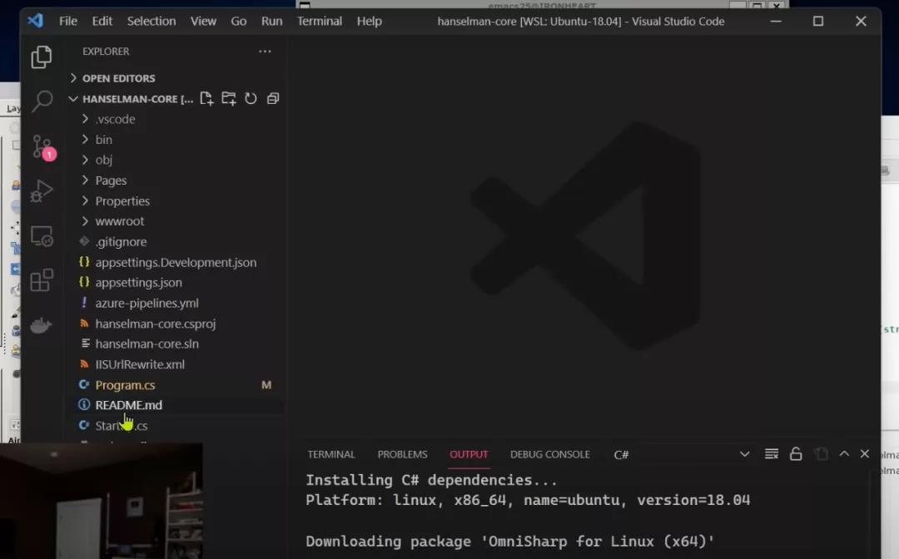The width and height of the screenshot is (899, 559).
Task: Open the .gitignore file
Action: click(121, 242)
